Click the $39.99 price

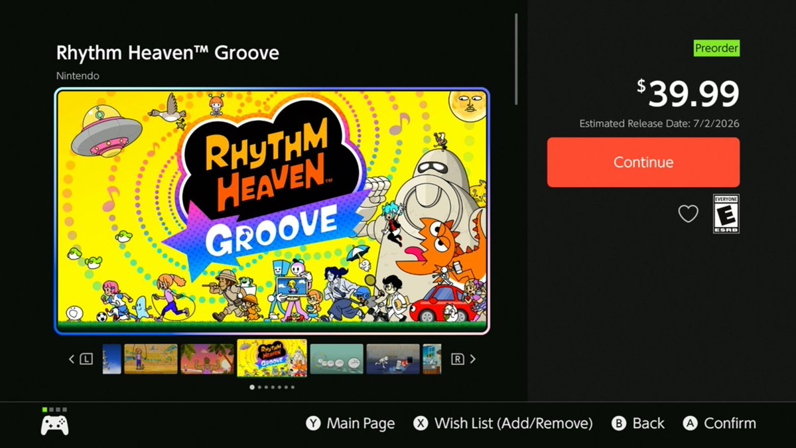pos(688,94)
